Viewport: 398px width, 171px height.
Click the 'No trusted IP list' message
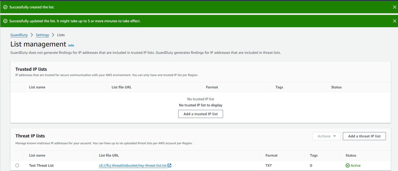(201, 99)
